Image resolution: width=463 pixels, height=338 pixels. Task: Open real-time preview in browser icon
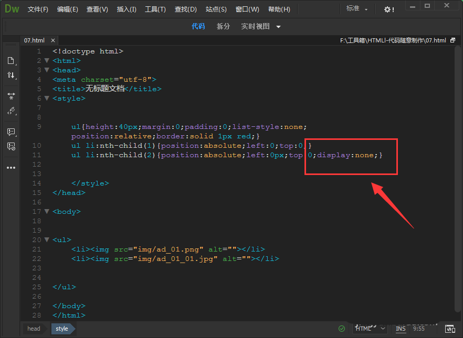(x=450, y=329)
